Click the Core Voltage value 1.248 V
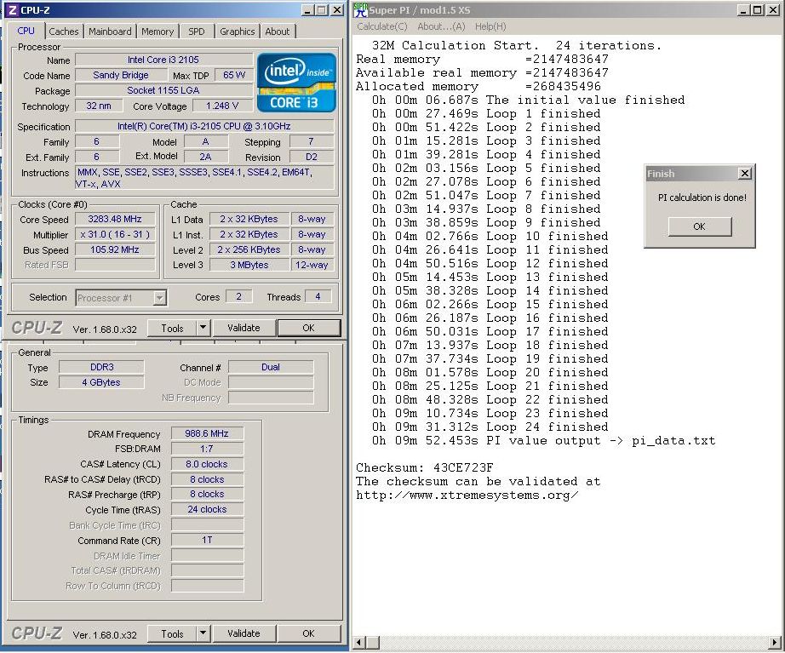The image size is (785, 653). click(222, 106)
